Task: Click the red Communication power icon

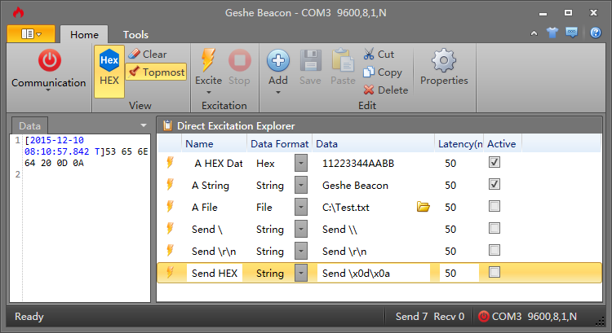Action: pos(50,60)
